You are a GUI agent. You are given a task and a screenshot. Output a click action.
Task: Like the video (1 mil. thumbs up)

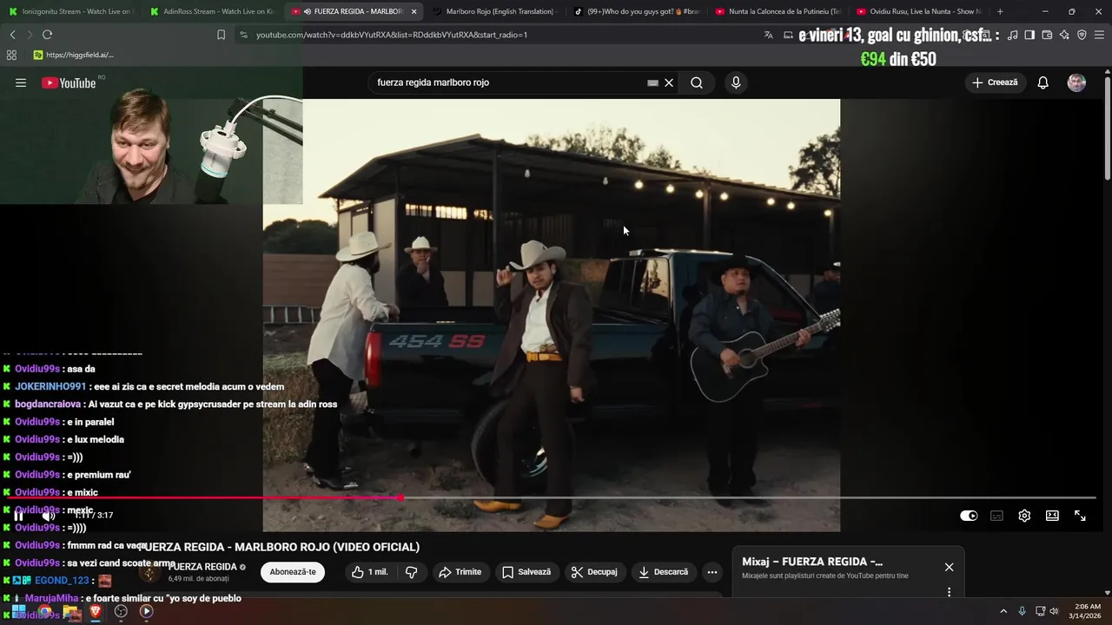[x=369, y=572]
